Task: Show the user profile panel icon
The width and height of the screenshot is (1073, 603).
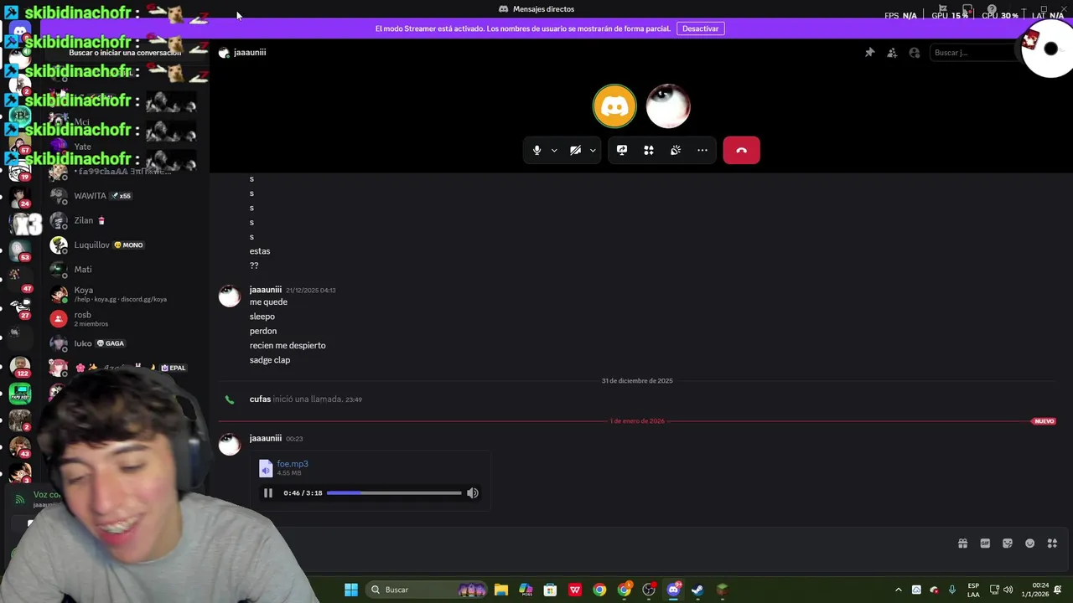Action: tap(915, 53)
